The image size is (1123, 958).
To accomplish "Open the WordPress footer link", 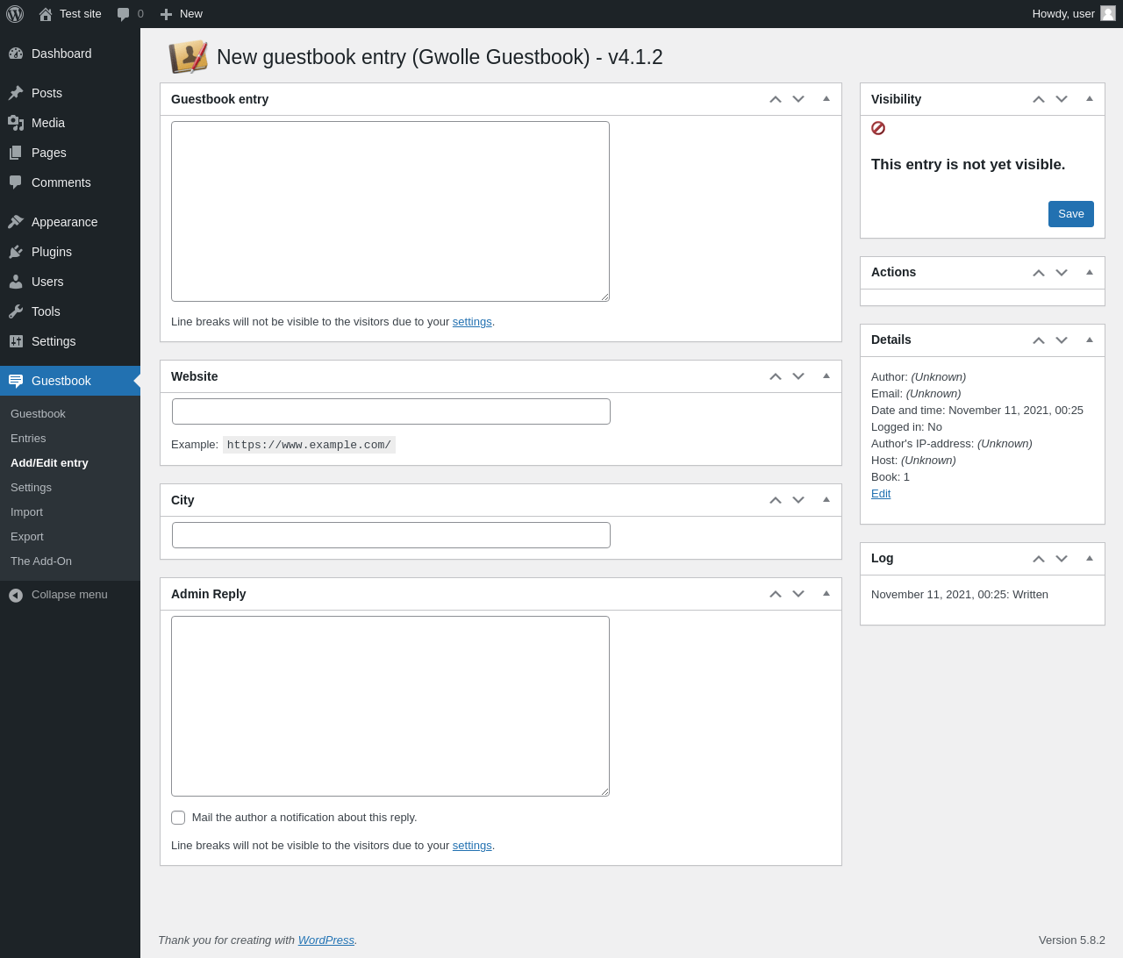I will [326, 940].
